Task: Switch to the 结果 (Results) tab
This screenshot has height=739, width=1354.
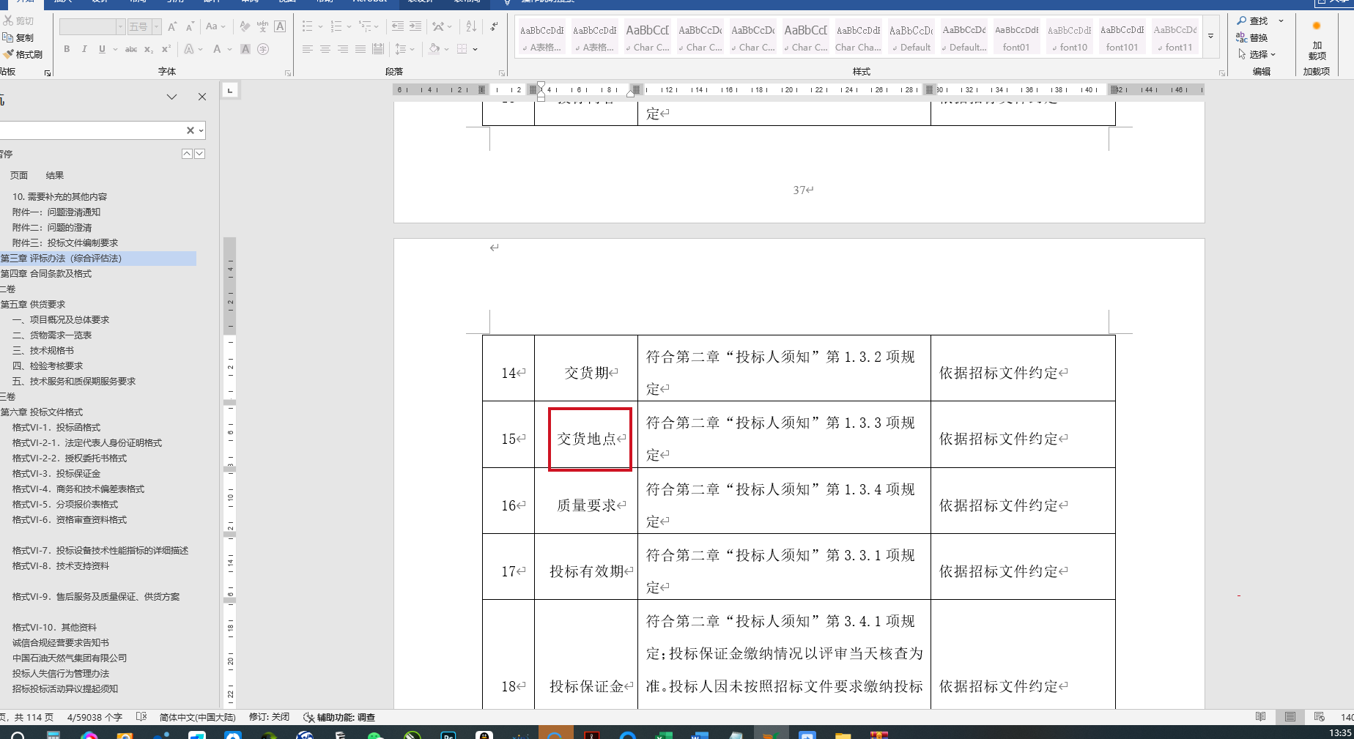Action: coord(55,176)
